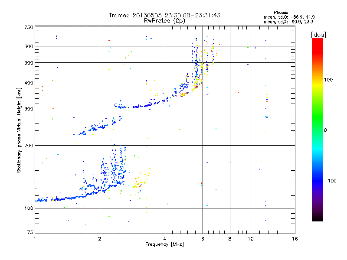Click the x-axis tick label '4'

coord(165,239)
